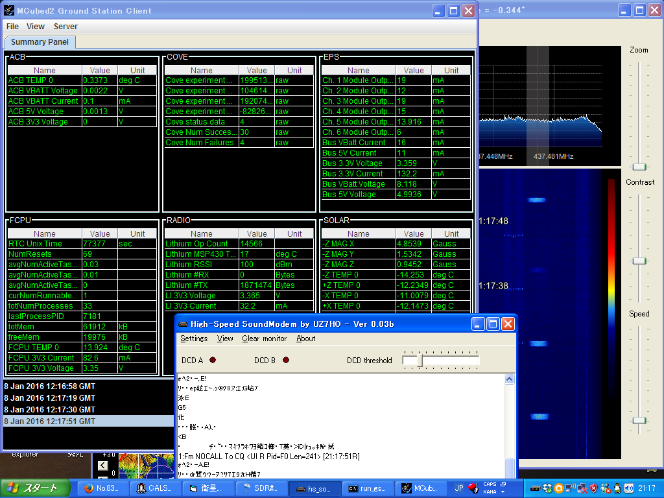Click the DCD A indicator light

point(213,360)
